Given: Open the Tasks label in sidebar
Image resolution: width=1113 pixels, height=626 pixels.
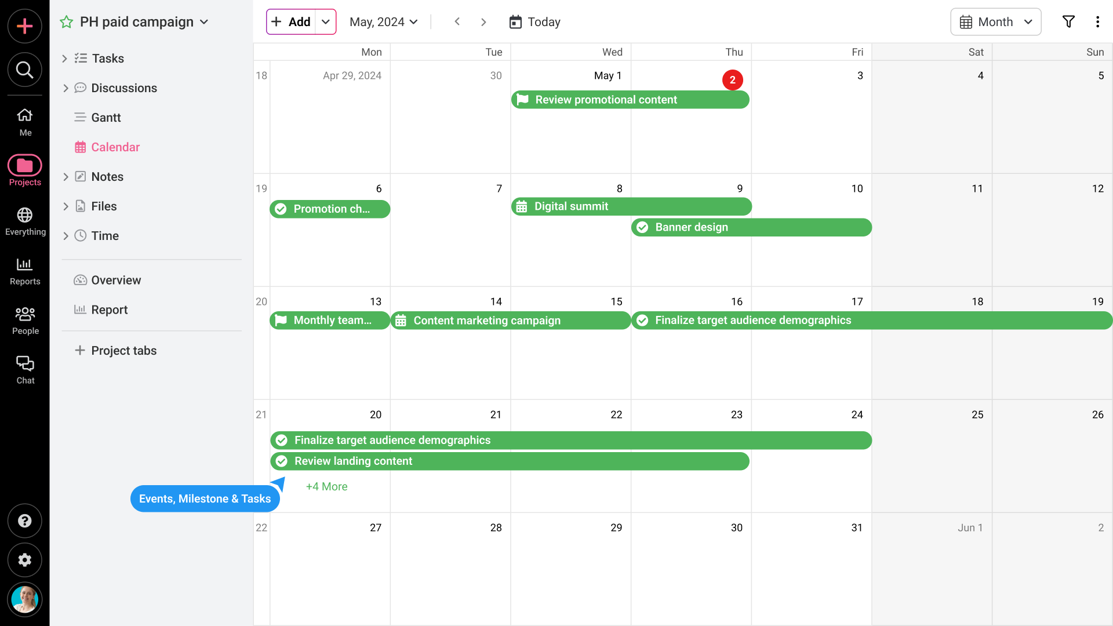Looking at the screenshot, I should (108, 59).
